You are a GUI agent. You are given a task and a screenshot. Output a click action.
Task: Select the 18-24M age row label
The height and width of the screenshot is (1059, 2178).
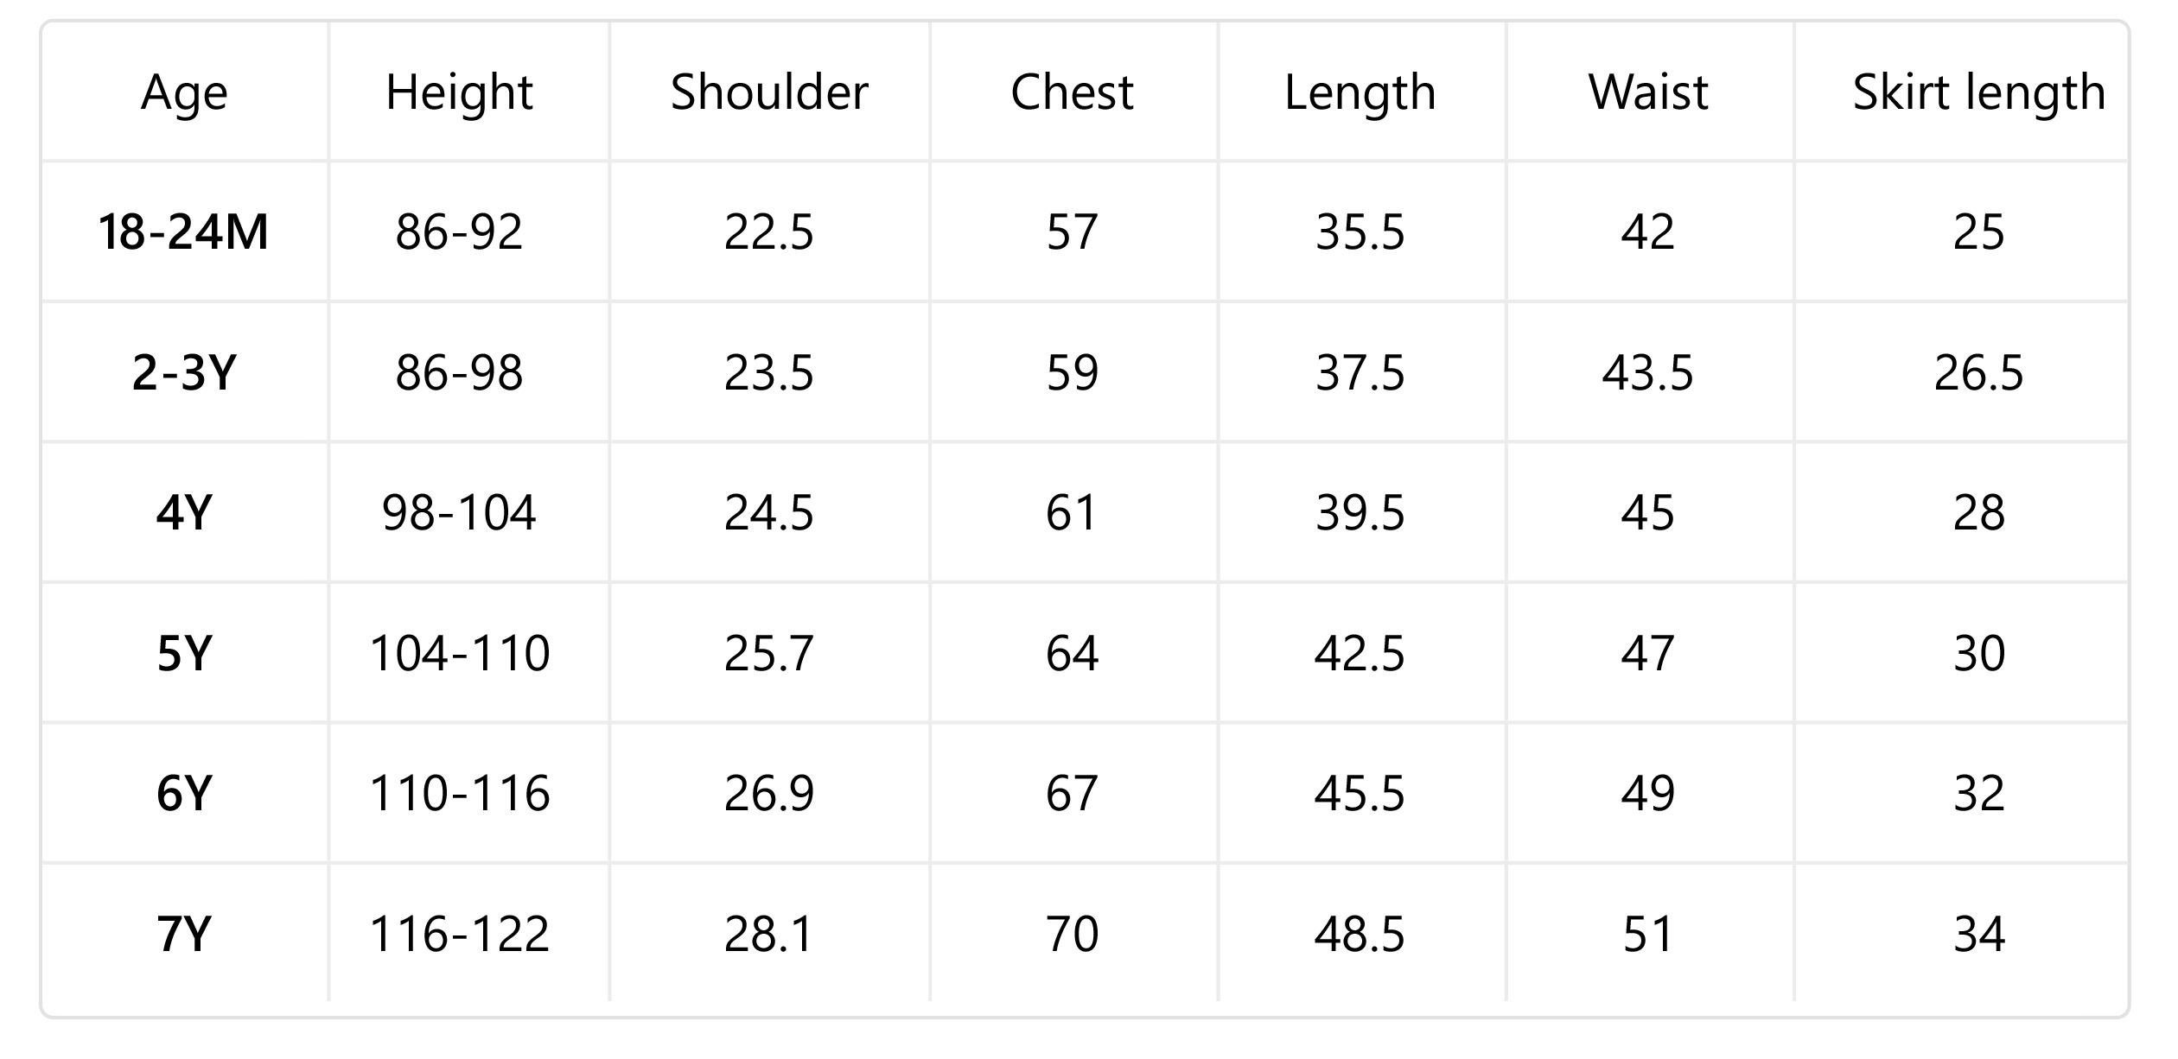184,232
